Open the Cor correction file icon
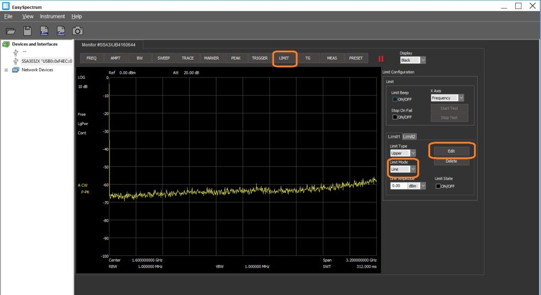This screenshot has width=541, height=295. click(61, 31)
